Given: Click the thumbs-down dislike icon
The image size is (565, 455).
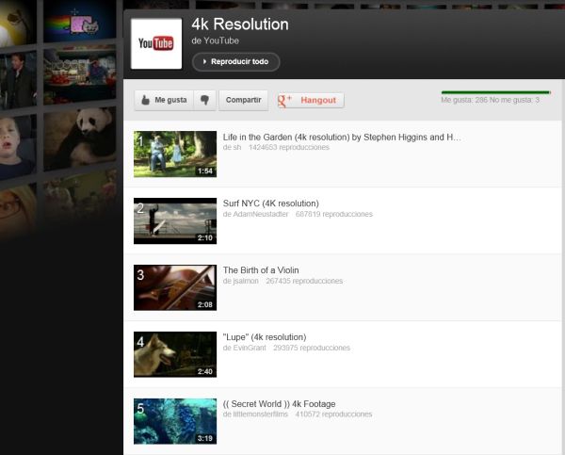Looking at the screenshot, I should point(204,100).
